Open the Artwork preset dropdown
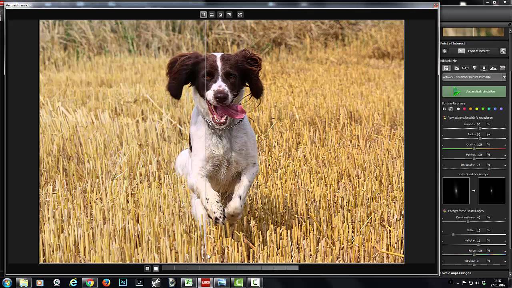 [504, 77]
